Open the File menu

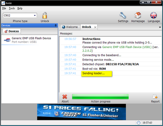pyautogui.click(x=4, y=8)
